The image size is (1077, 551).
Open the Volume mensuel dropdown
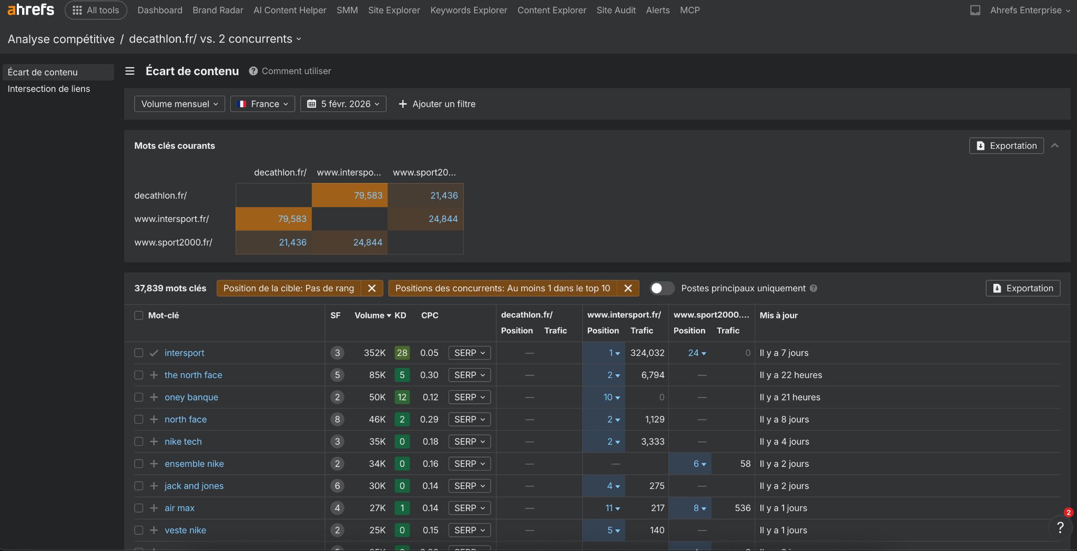pos(179,104)
